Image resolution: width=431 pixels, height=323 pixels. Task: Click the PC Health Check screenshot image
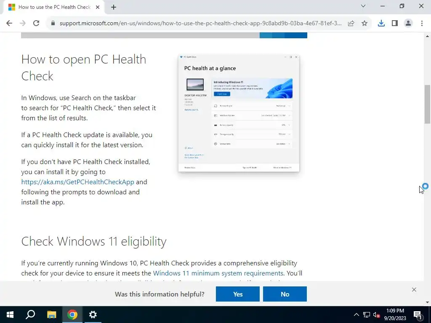click(x=239, y=114)
